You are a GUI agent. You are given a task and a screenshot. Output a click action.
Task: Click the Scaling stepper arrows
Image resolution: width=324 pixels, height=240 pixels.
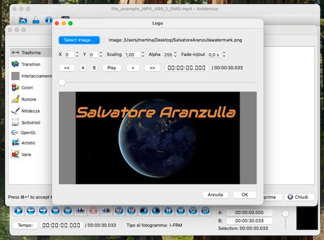pyautogui.click(x=142, y=54)
